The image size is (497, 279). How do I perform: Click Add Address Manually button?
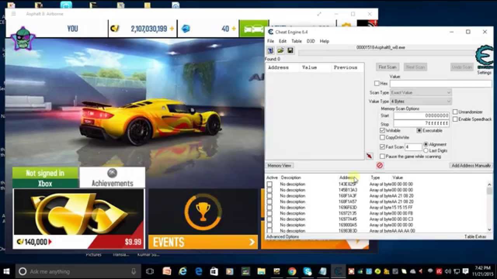coord(471,165)
